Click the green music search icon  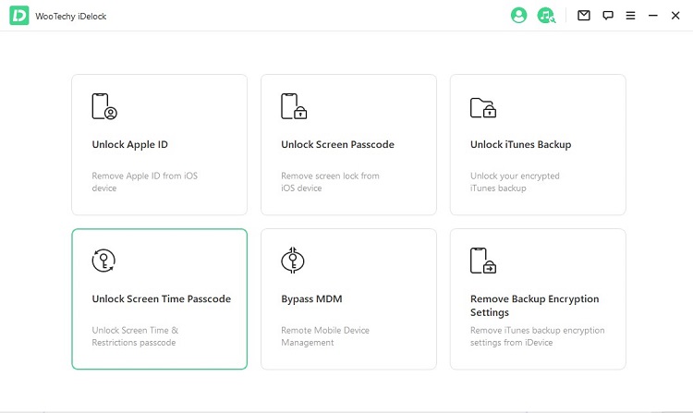pos(546,16)
